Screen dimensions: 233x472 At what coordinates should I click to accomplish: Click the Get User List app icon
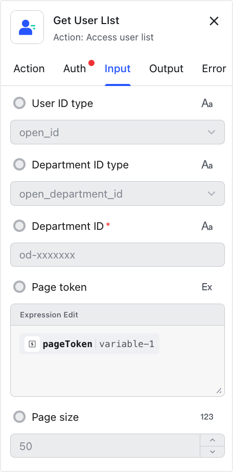(x=27, y=27)
